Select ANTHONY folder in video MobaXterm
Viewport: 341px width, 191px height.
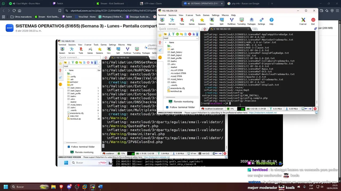tap(72, 82)
